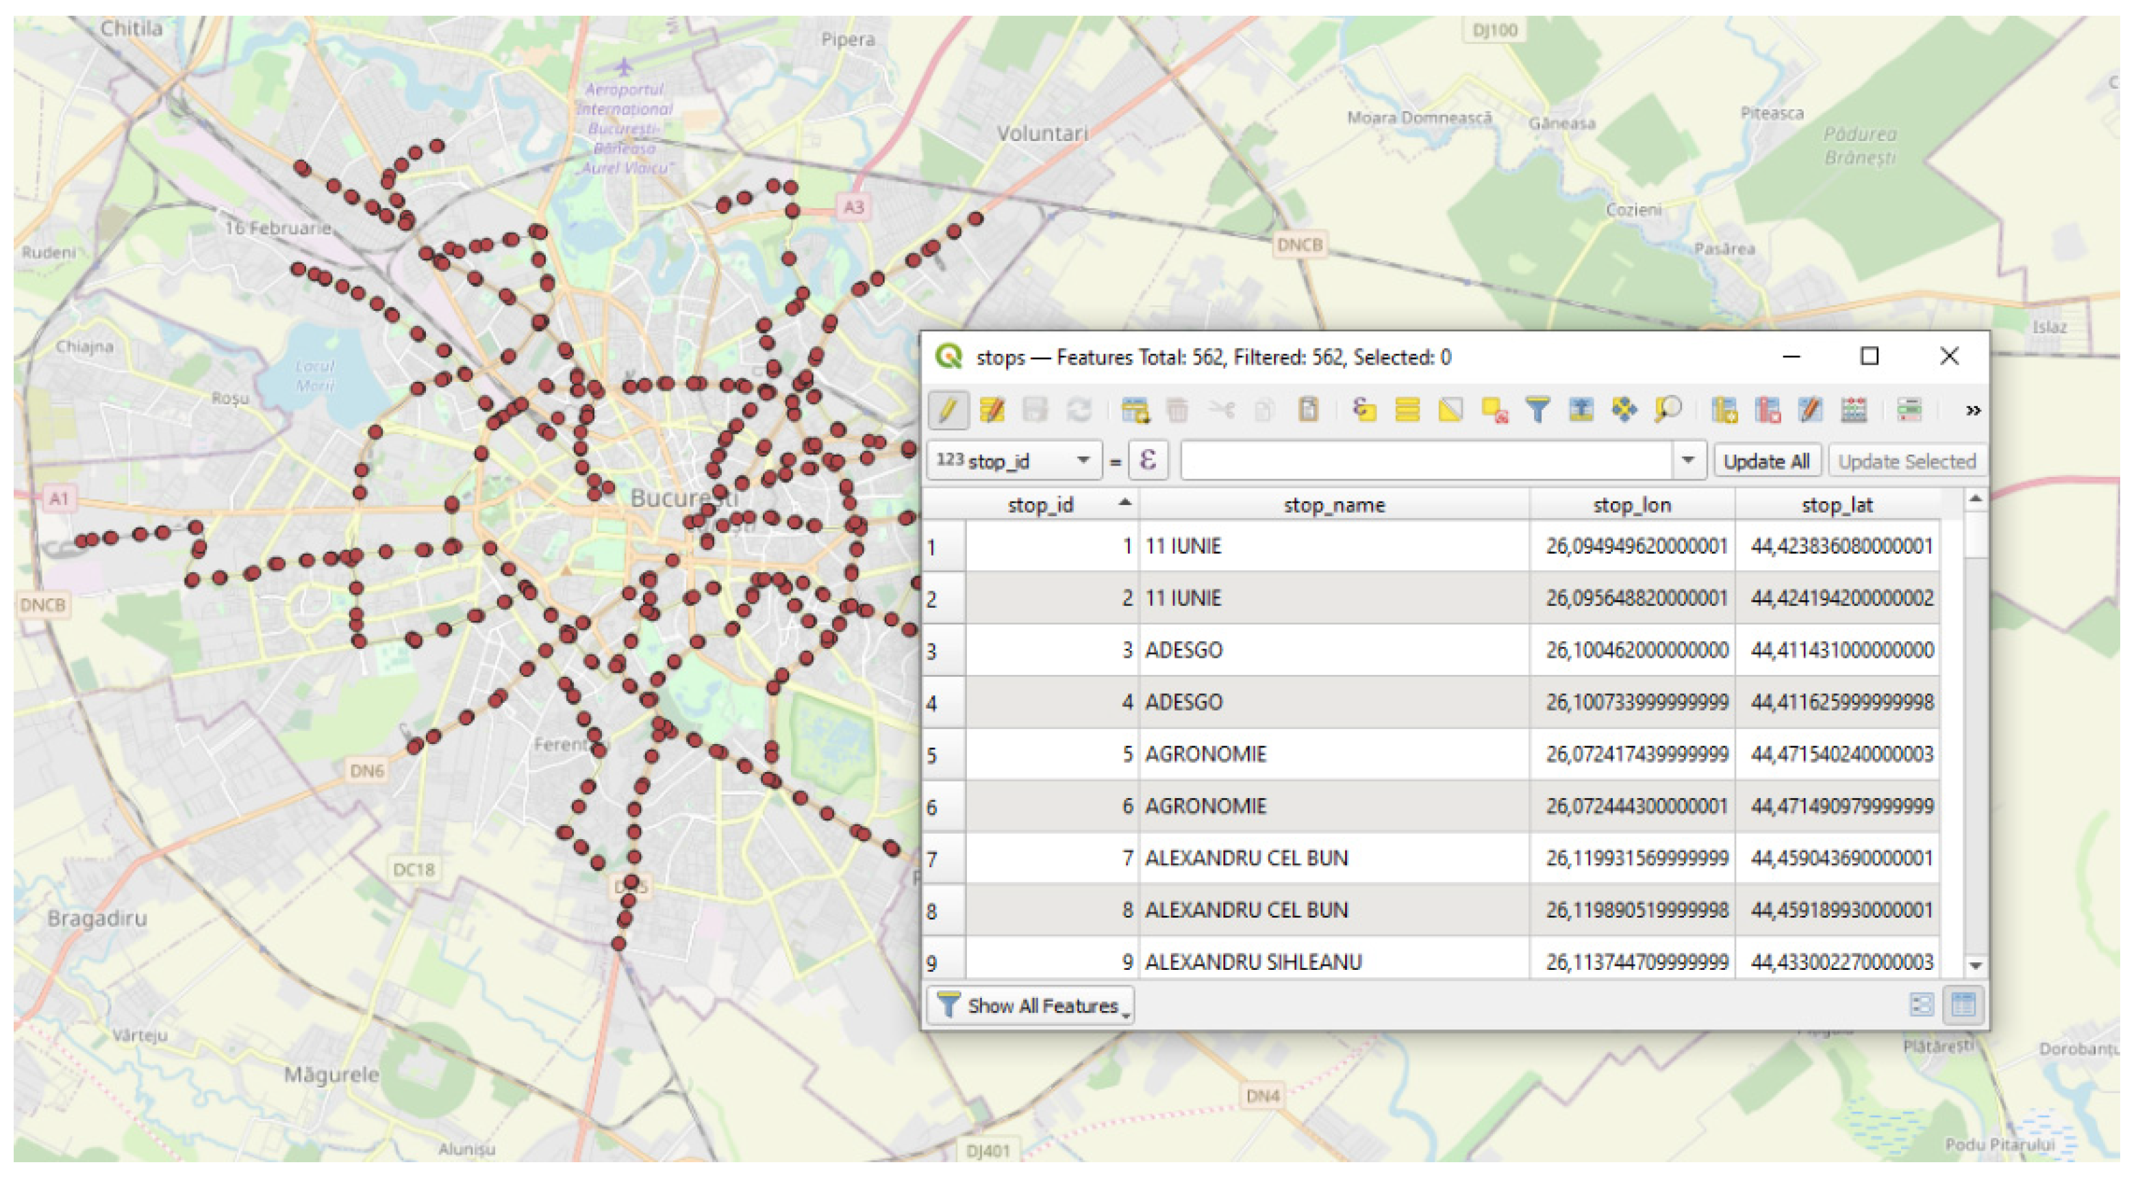This screenshot has height=1180, width=2138.
Task: Open the field calculator abacus icon
Action: 1854,410
